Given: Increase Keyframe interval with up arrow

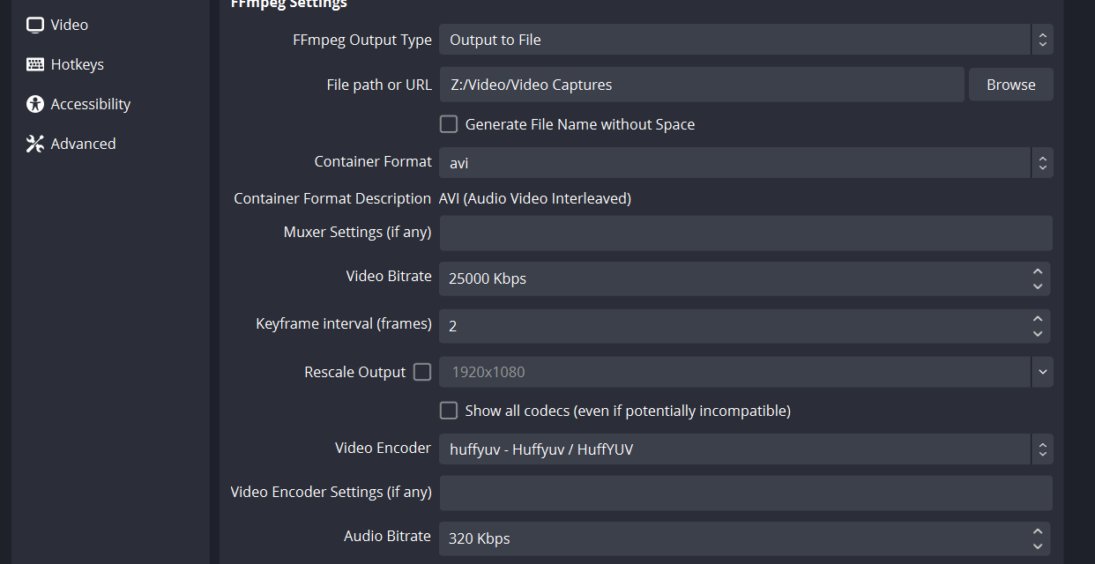Looking at the screenshot, I should [x=1038, y=318].
